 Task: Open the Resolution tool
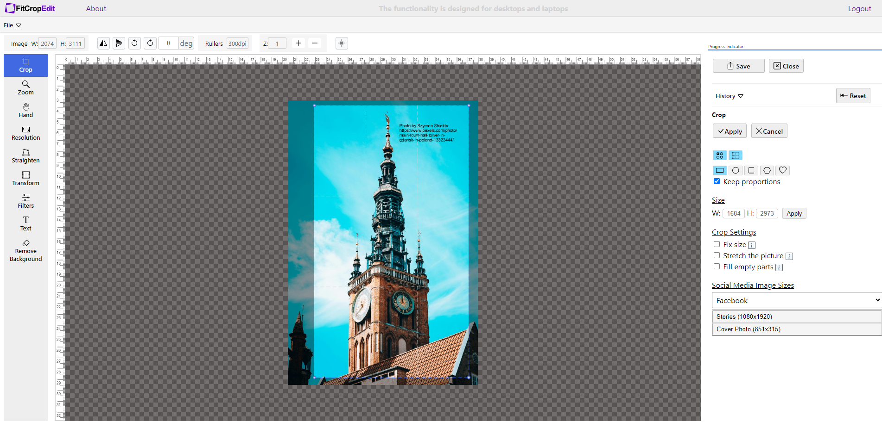tap(25, 133)
